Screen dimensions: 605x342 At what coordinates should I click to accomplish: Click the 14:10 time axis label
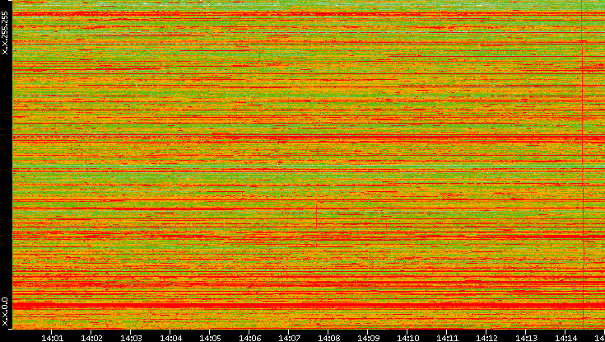(x=407, y=338)
